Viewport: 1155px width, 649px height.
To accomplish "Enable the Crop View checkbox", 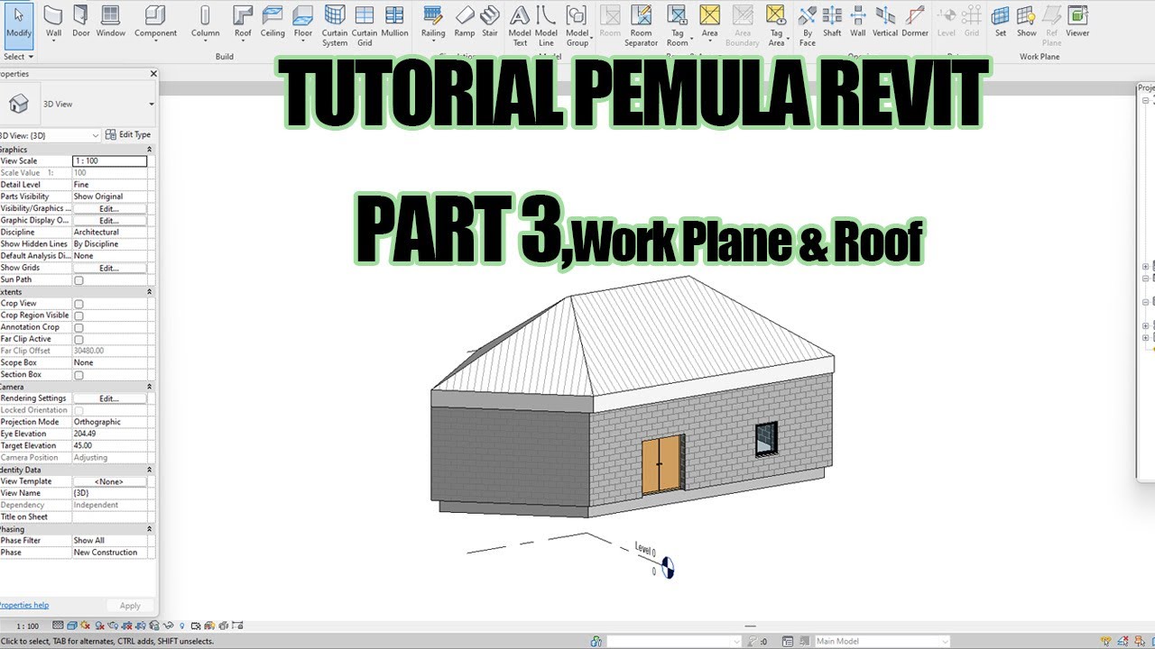I will 79,304.
